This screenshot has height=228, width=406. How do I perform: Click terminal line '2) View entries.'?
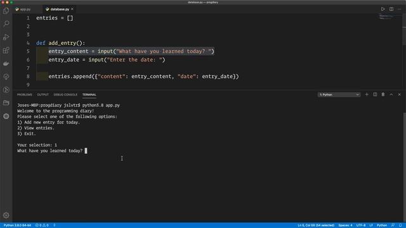36,128
